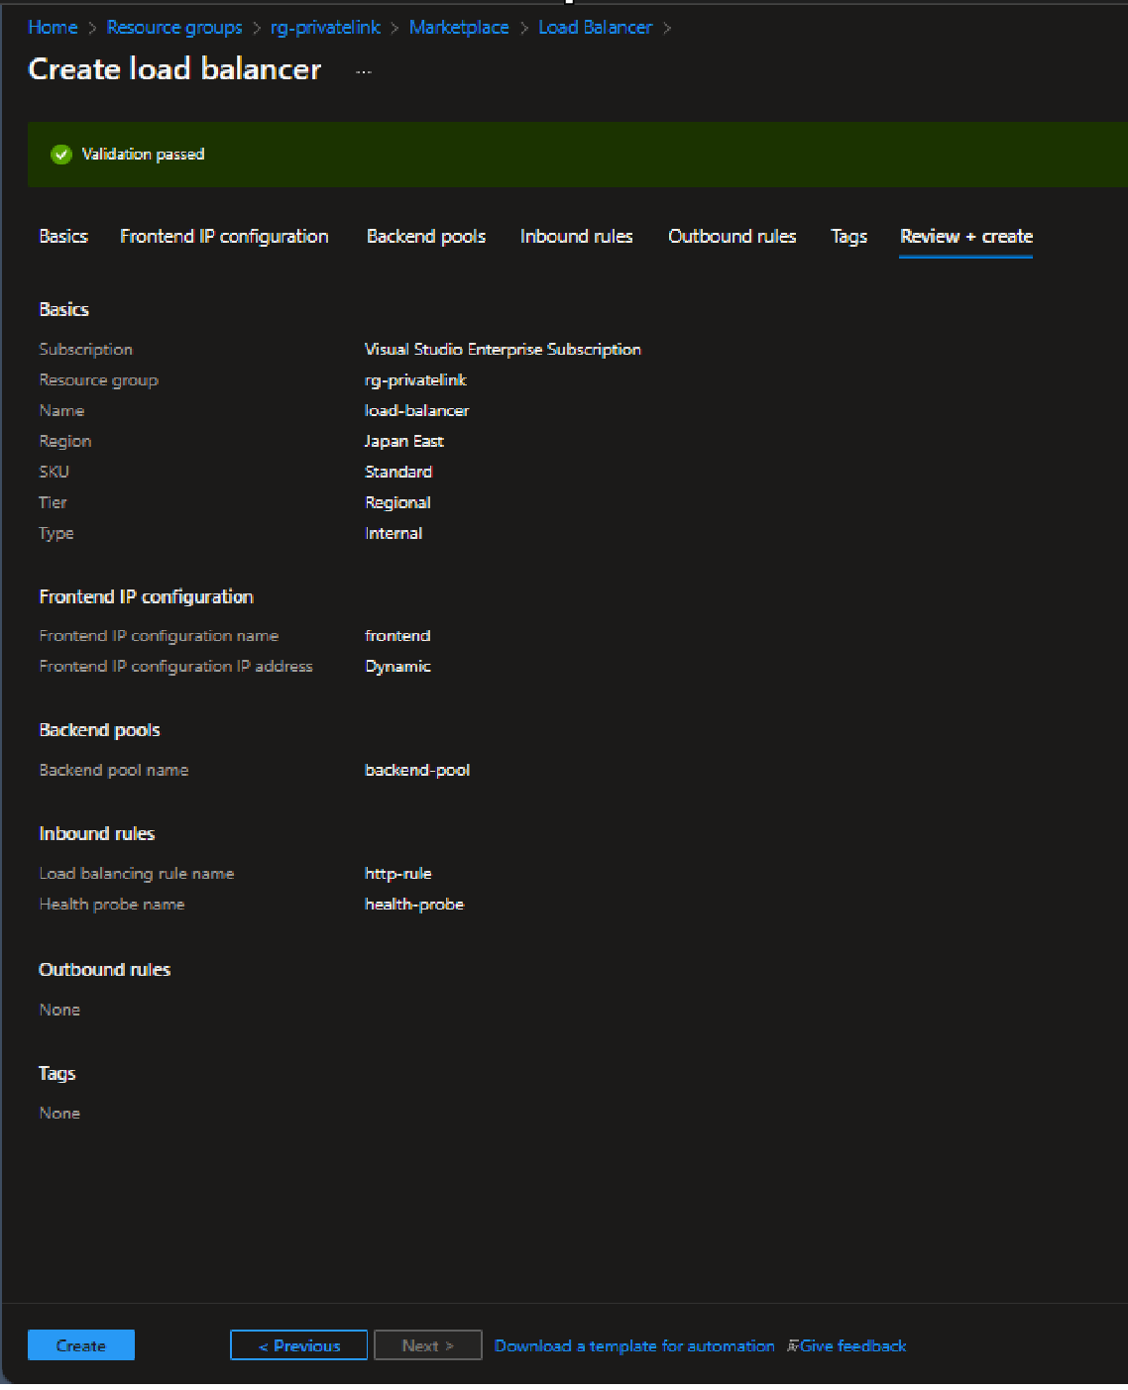Screen dimensions: 1128x1390
Task: Click the SKU field label
Action: click(54, 473)
